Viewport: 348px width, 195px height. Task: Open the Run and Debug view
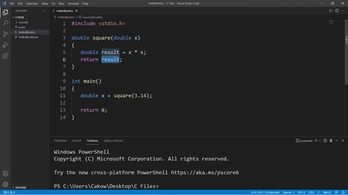tap(5, 45)
